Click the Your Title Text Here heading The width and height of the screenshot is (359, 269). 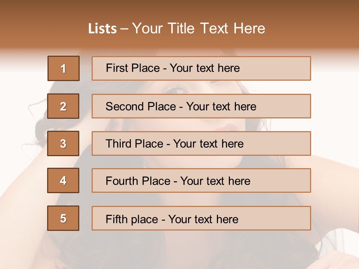point(199,28)
